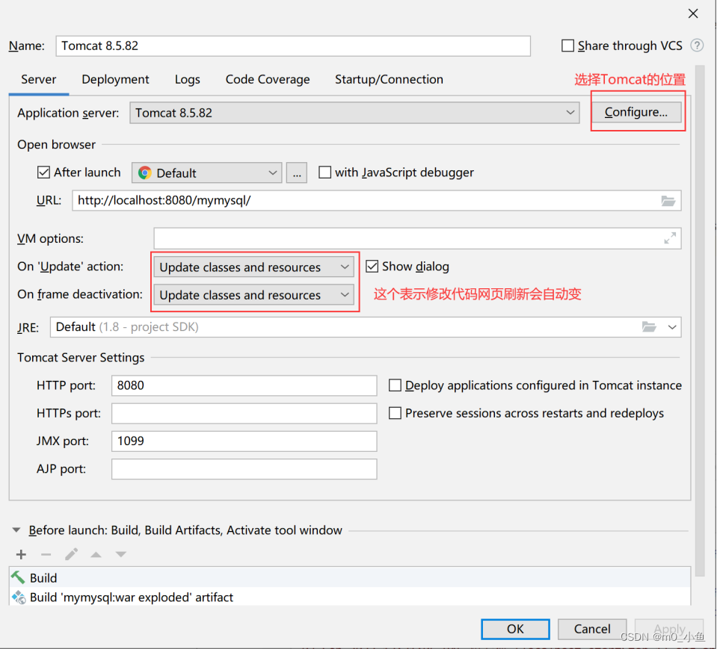Enable Preserve sessions across restarts
The width and height of the screenshot is (717, 649).
(x=395, y=413)
